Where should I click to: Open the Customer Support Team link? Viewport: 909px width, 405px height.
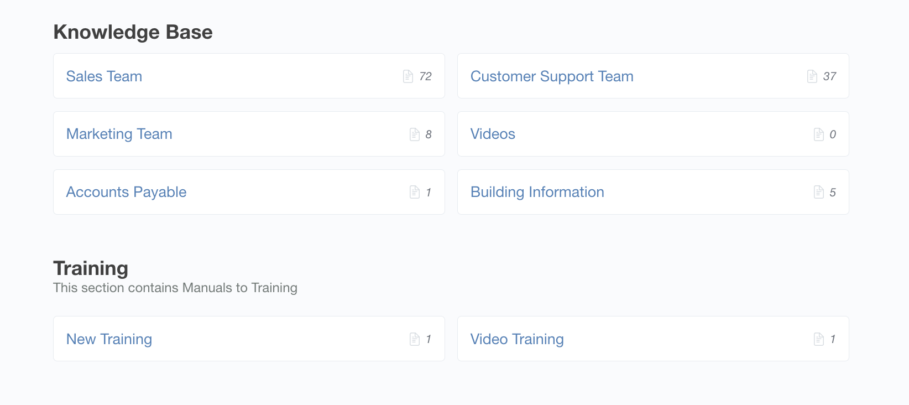(552, 76)
